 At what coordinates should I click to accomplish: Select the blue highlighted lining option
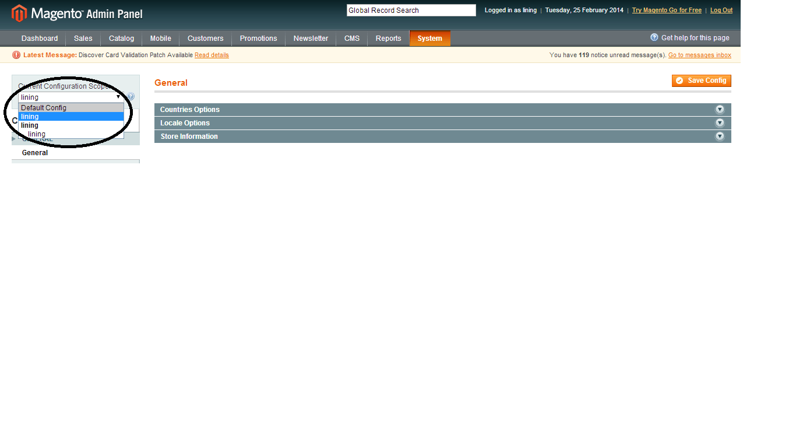pyautogui.click(x=71, y=117)
